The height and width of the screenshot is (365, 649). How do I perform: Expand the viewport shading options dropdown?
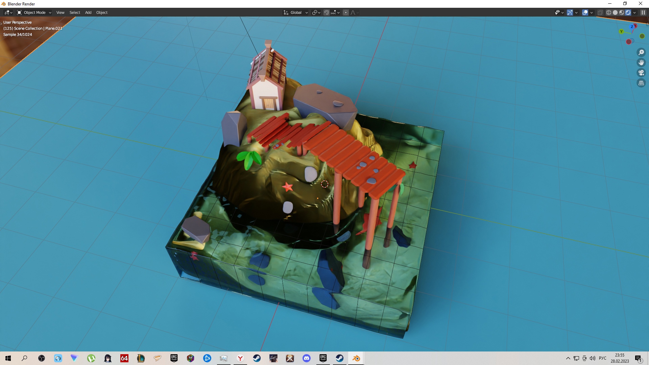635,13
